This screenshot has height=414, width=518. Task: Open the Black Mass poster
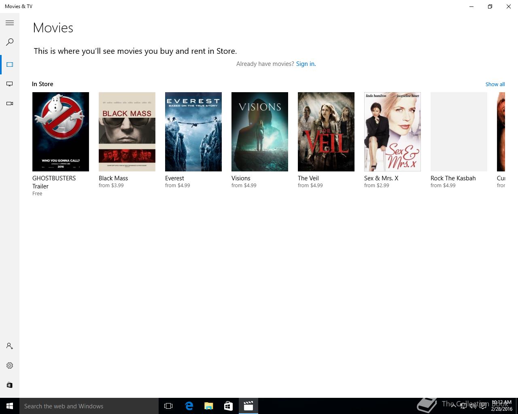click(x=127, y=132)
